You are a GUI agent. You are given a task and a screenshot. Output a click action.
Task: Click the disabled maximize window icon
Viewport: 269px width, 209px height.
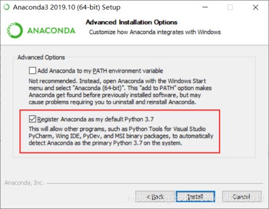coord(230,7)
